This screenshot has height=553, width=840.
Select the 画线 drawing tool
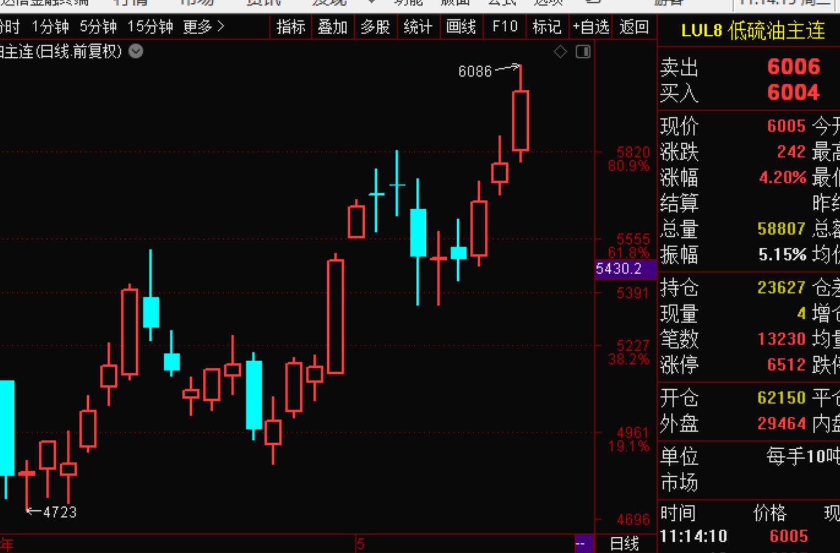tap(461, 28)
